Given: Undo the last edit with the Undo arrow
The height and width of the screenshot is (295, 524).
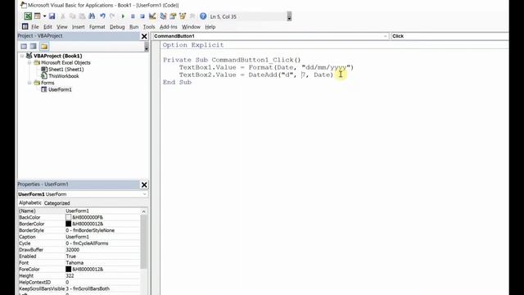Looking at the screenshot, I should (102, 16).
